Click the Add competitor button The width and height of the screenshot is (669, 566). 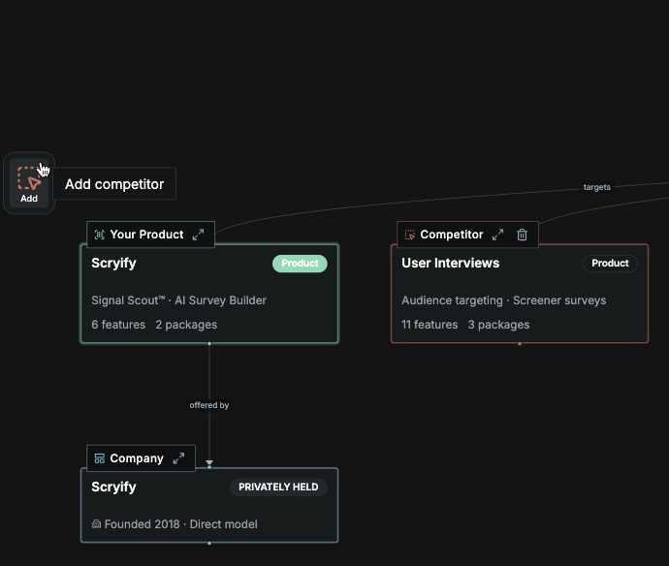point(29,183)
